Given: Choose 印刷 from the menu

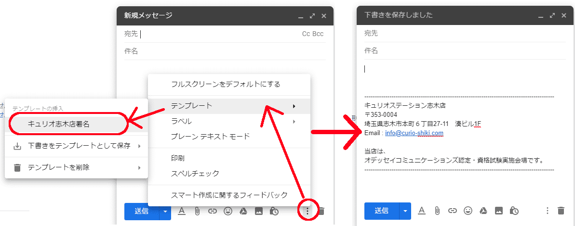Looking at the screenshot, I should click(x=229, y=158).
